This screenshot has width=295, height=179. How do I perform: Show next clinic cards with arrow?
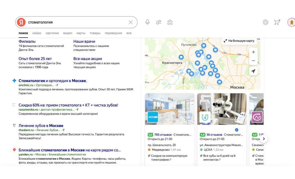(x=264, y=139)
